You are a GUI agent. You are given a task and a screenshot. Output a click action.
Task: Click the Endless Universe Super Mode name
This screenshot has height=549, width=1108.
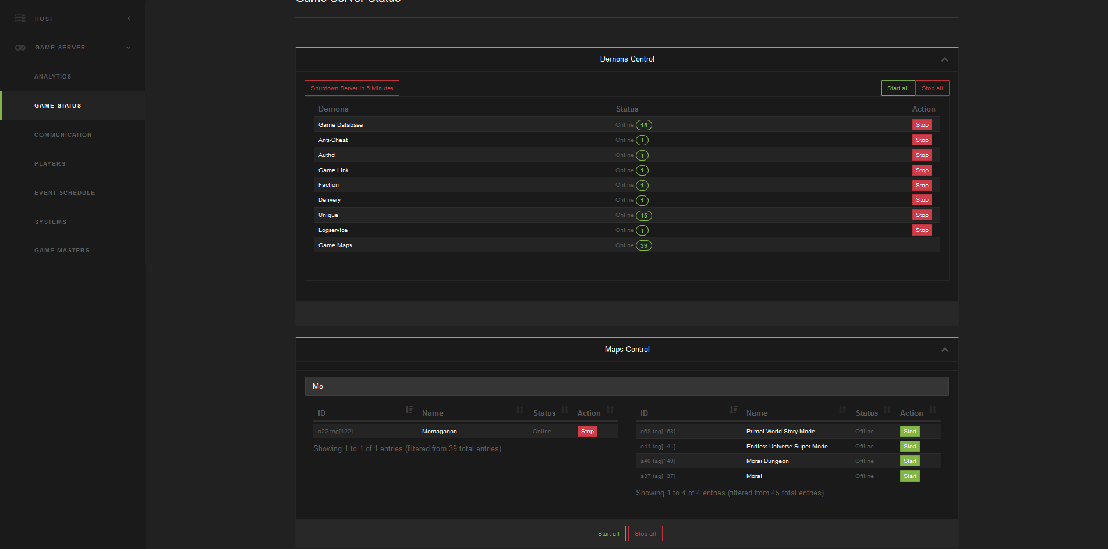(787, 447)
